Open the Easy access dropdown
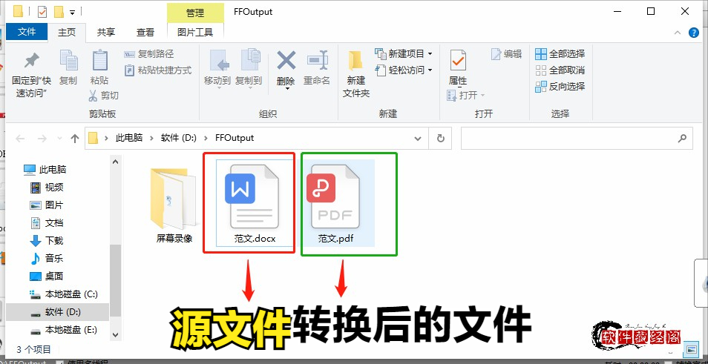The height and width of the screenshot is (364, 708). (x=404, y=70)
